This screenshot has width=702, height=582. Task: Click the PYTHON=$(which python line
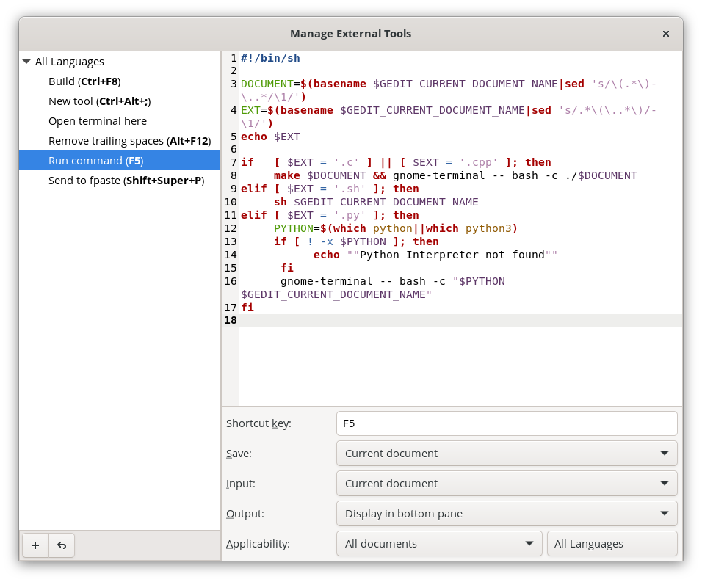[x=396, y=228]
